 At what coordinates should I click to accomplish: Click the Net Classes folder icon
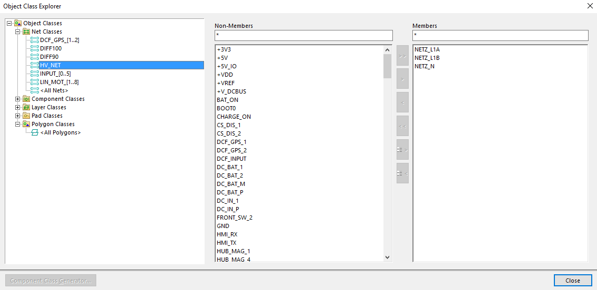(x=26, y=32)
